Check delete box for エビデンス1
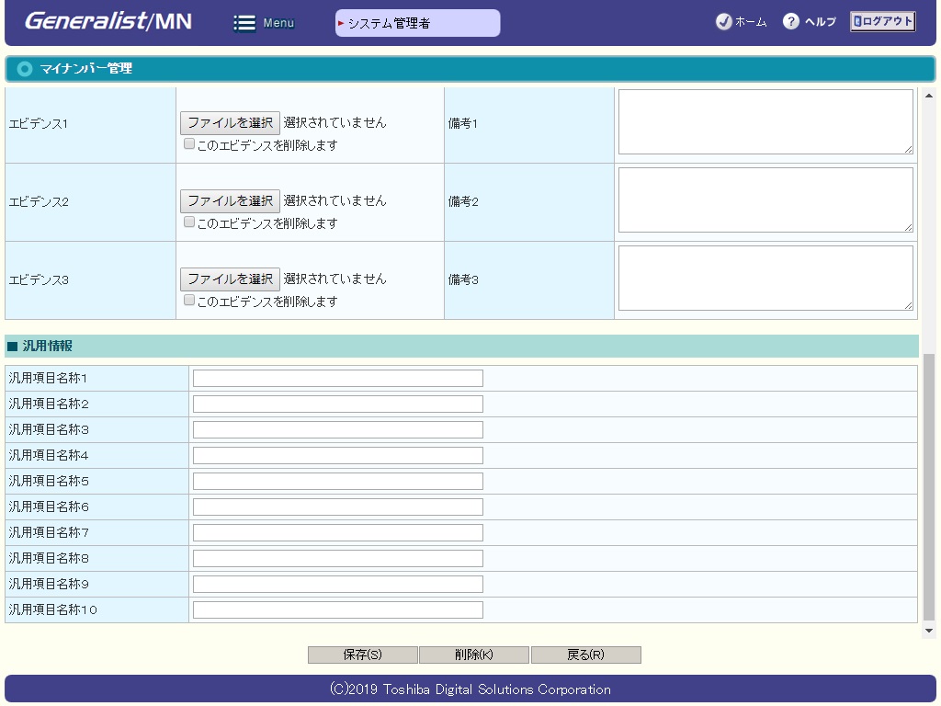This screenshot has height=706, width=941. click(189, 144)
